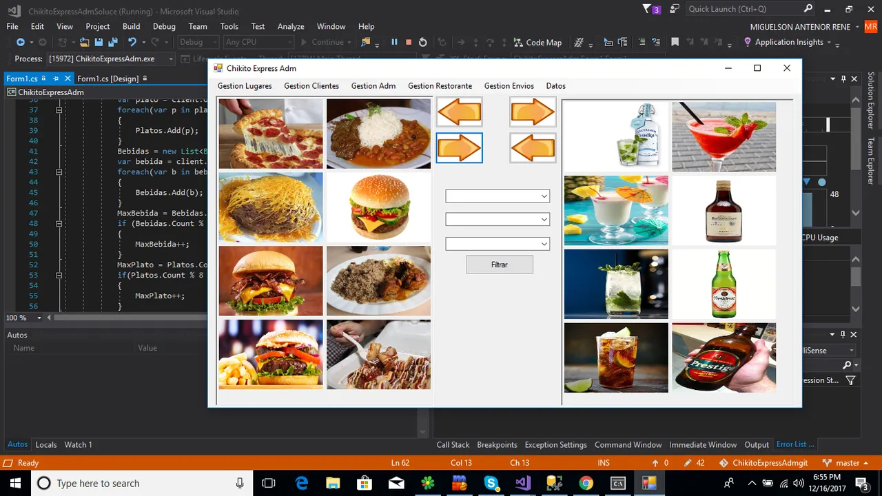The width and height of the screenshot is (882, 496).
Task: Pause debugging with Break All icon
Action: [394, 42]
